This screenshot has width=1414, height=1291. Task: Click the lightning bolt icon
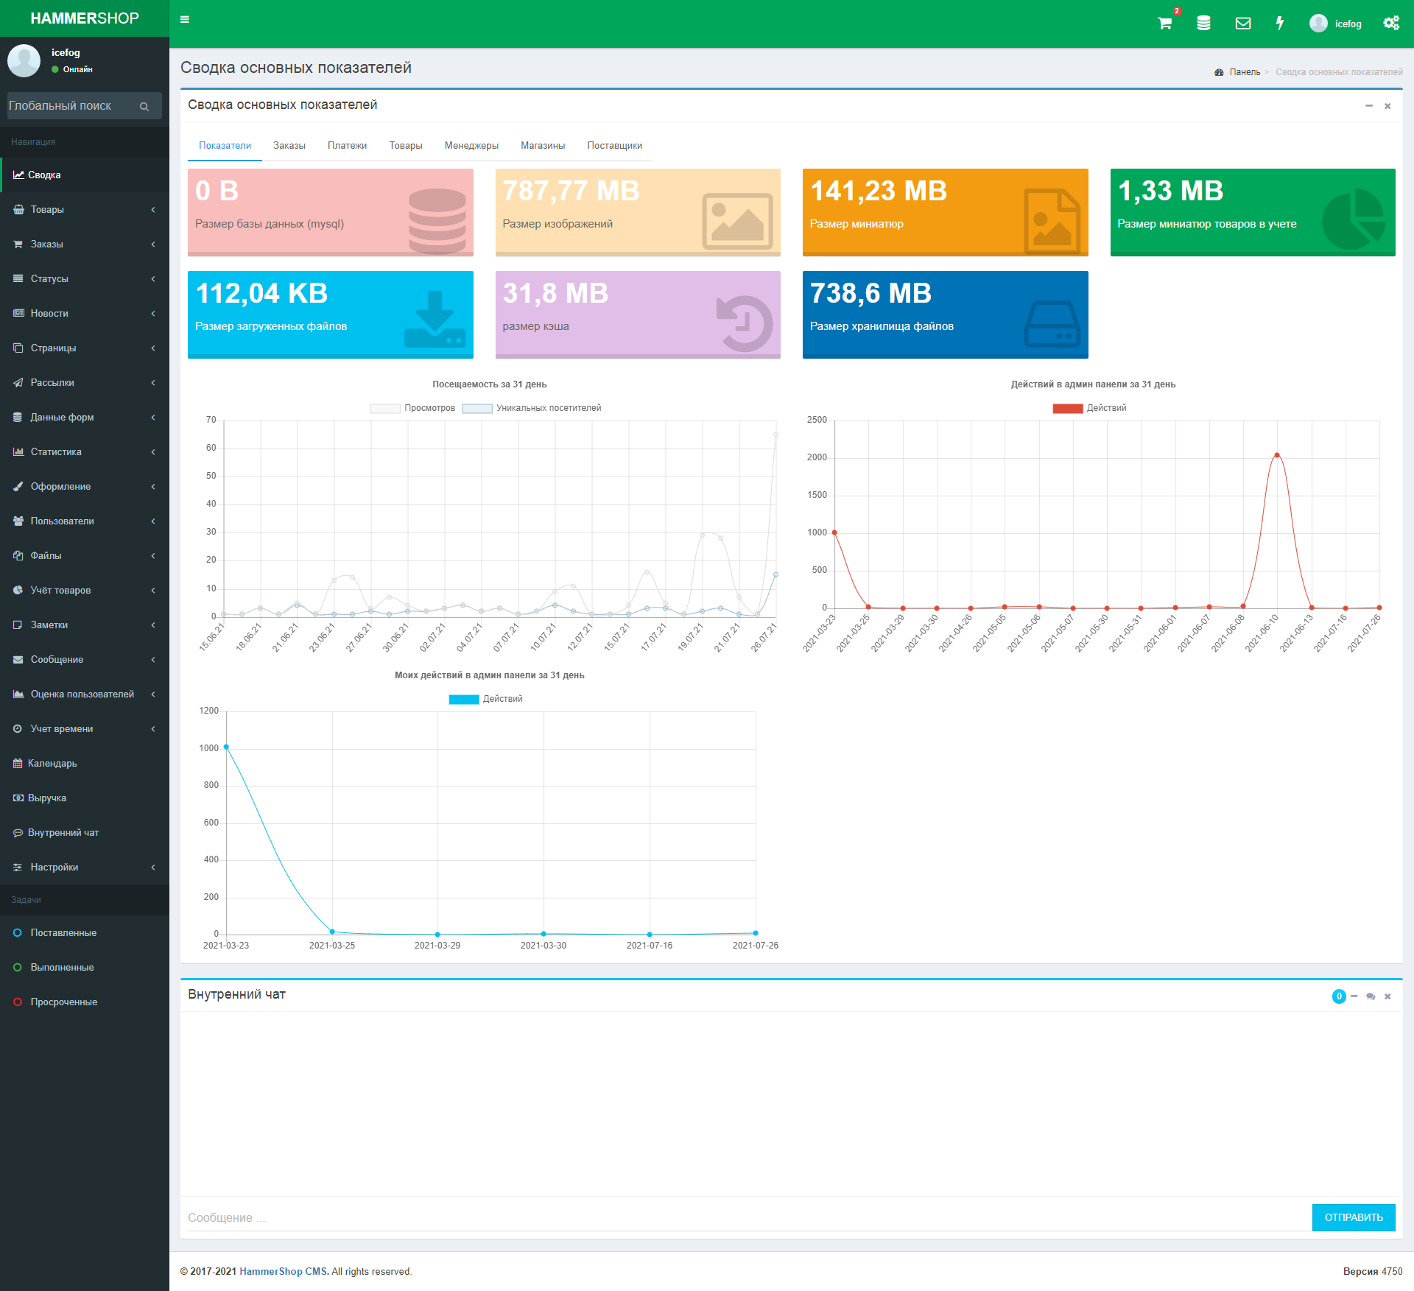(x=1280, y=24)
